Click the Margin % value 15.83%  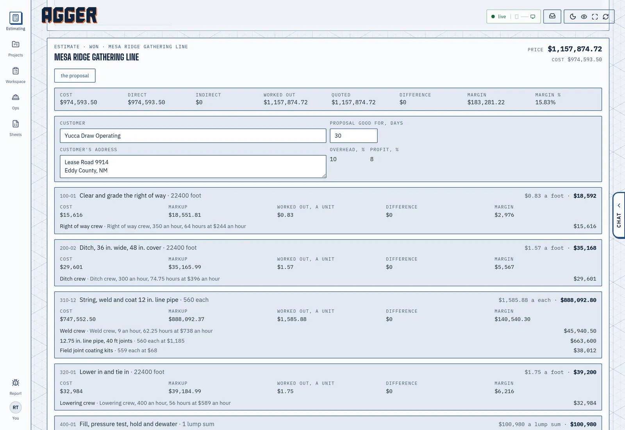click(545, 102)
